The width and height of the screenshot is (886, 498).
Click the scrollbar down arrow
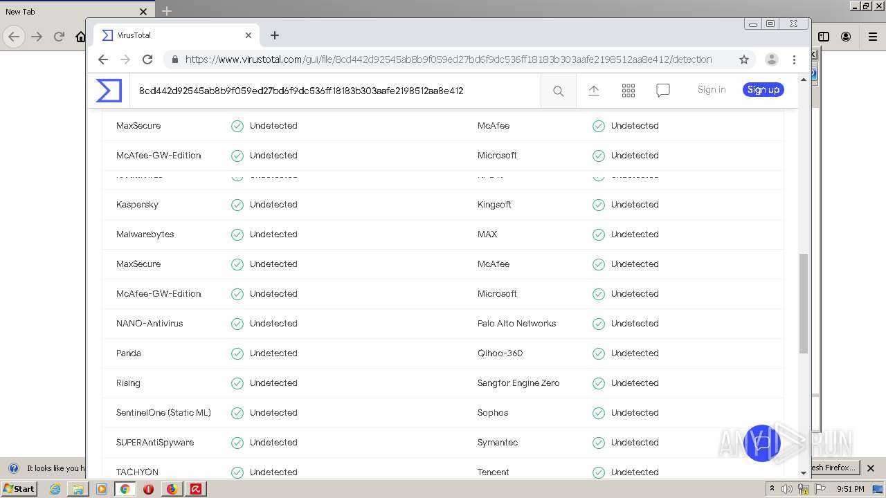pyautogui.click(x=804, y=473)
